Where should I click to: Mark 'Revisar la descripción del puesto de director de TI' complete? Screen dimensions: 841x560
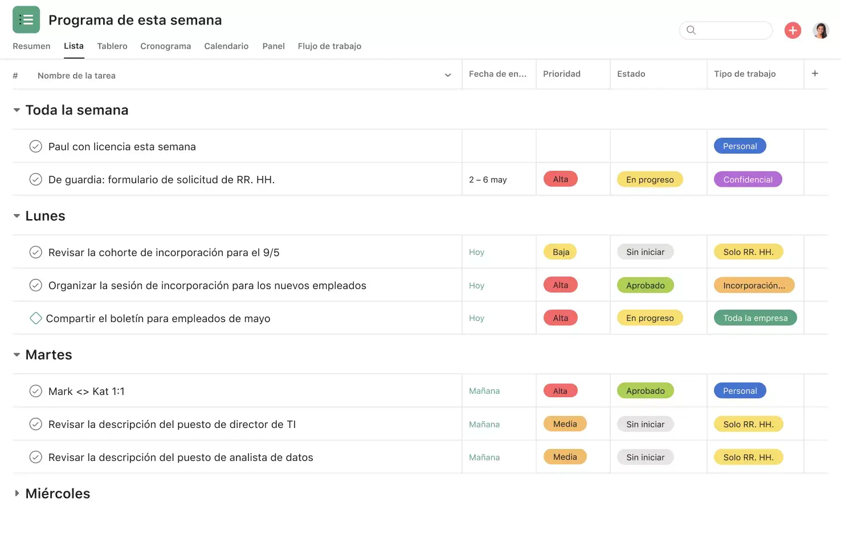[35, 423]
